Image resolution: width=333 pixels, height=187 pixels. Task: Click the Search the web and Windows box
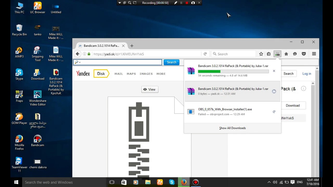pyautogui.click(x=64, y=182)
